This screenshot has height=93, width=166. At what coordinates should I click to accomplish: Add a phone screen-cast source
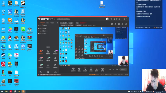click(85, 69)
